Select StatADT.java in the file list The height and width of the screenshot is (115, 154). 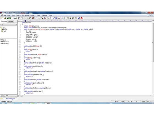click(4, 42)
